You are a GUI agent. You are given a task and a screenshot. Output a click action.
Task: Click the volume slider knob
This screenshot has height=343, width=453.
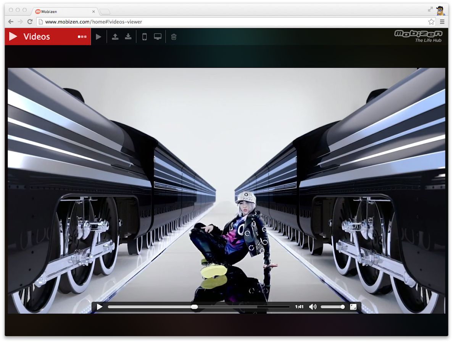click(343, 307)
